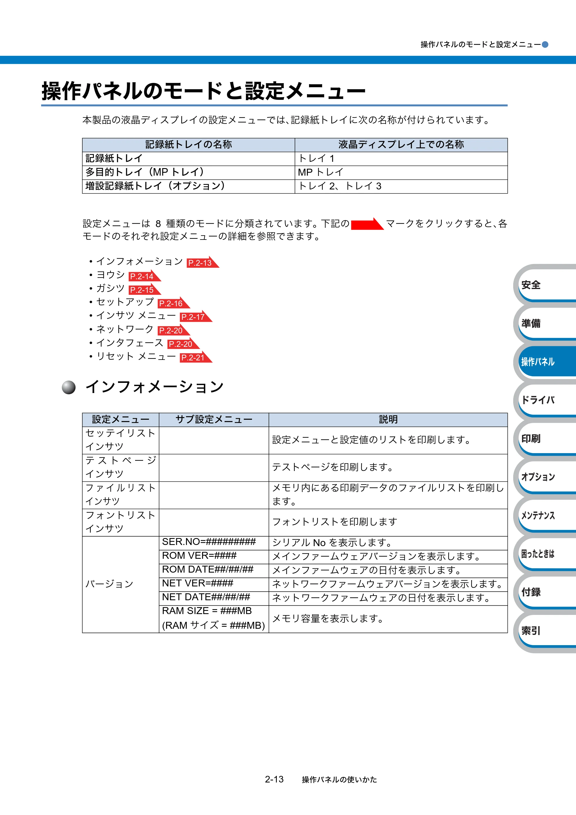Viewport: 576px width, 815px height.
Task: Click the page number 2-13 in the footer
Action: [274, 780]
